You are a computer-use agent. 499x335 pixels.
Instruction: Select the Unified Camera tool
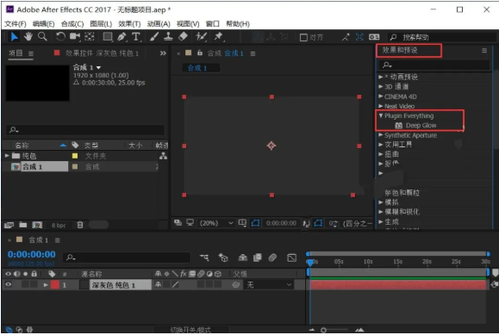tap(75, 37)
